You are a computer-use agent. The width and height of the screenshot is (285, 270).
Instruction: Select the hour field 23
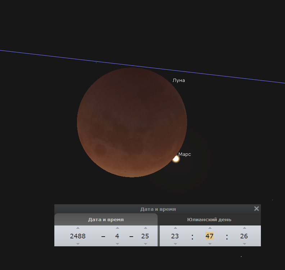click(x=175, y=236)
